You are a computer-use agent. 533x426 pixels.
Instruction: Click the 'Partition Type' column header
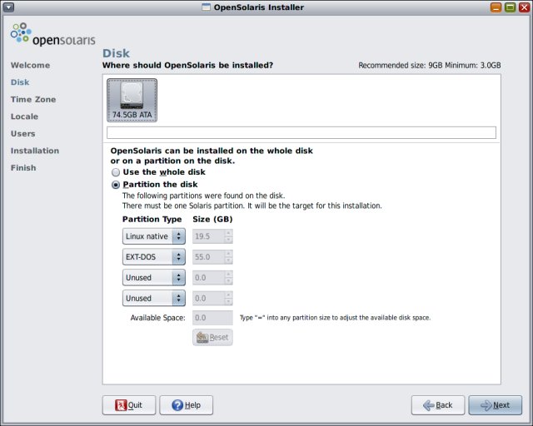[152, 219]
